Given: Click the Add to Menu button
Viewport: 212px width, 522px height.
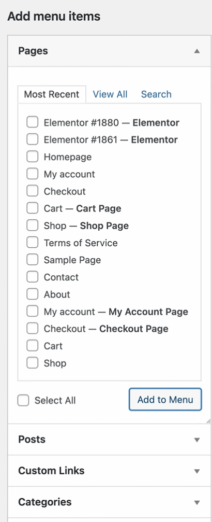Looking at the screenshot, I should pos(165,399).
